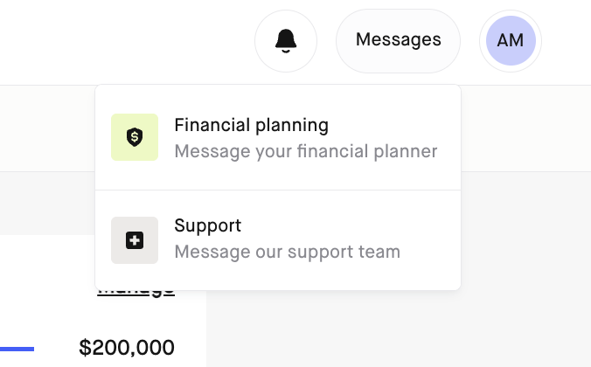Click the green tile beside Financial planning
The height and width of the screenshot is (367, 591).
click(135, 137)
